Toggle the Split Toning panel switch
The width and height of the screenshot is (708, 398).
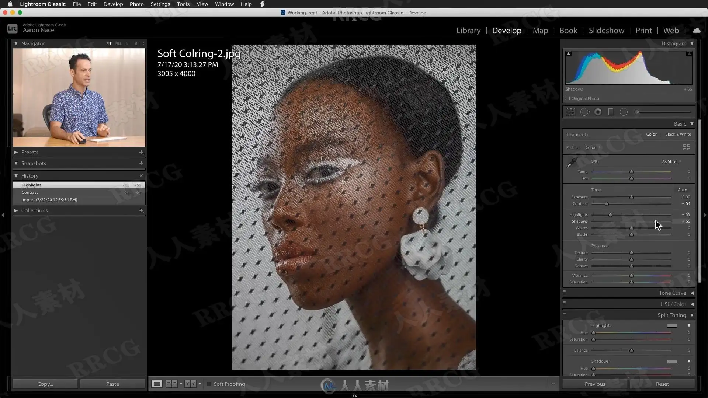click(565, 314)
